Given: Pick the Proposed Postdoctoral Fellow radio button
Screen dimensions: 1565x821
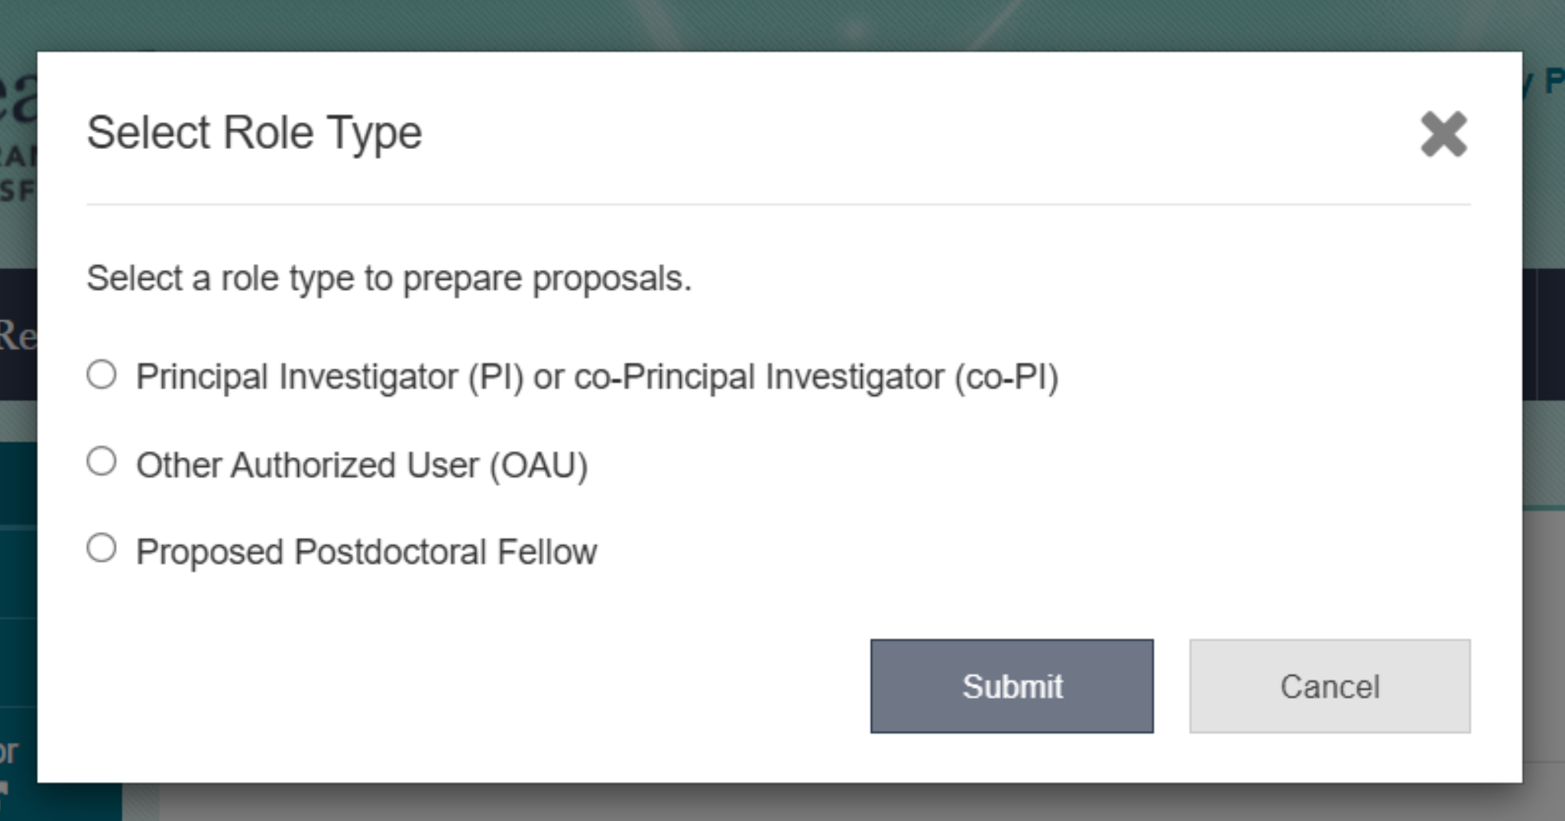Looking at the screenshot, I should [x=102, y=548].
